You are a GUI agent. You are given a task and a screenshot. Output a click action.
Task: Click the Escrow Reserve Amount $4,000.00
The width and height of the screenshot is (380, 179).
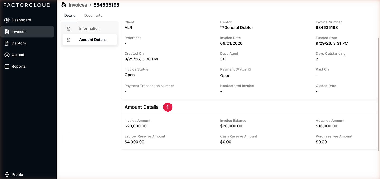click(x=134, y=142)
